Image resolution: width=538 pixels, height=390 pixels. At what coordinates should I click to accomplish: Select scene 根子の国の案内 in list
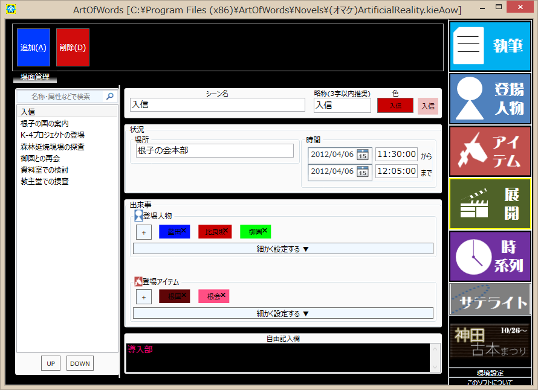tap(45, 123)
